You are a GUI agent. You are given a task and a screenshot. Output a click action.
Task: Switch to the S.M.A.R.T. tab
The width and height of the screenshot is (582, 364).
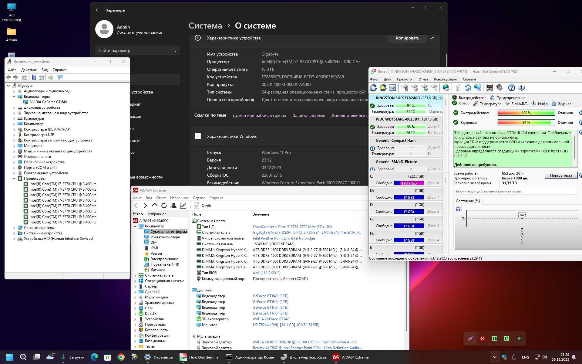point(516,104)
